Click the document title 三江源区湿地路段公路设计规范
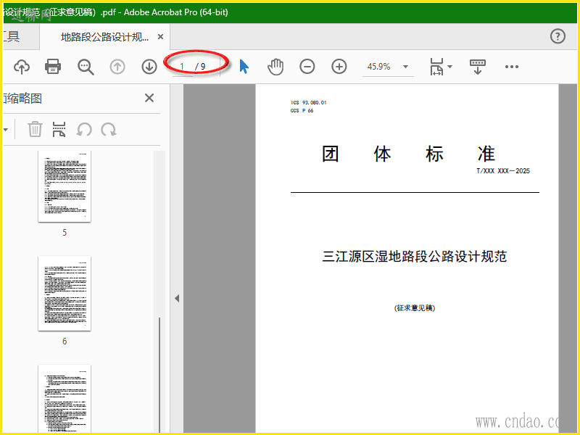Screen dimensions: 580x435 coord(415,257)
